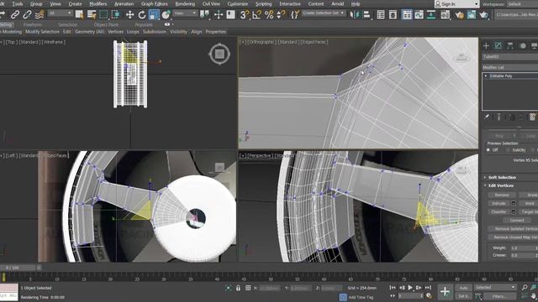Screen dimensions: 538x302
Task: Click Select and Place tool
Action: click(x=166, y=14)
